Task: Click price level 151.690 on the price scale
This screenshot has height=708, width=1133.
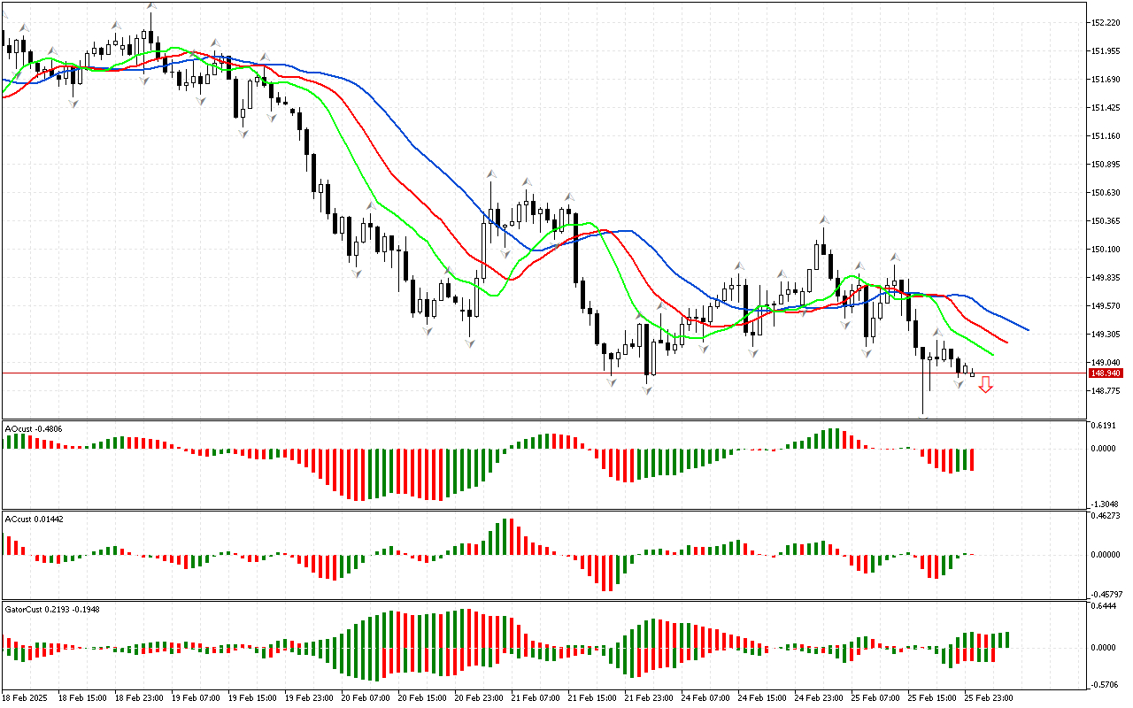Action: 1106,79
